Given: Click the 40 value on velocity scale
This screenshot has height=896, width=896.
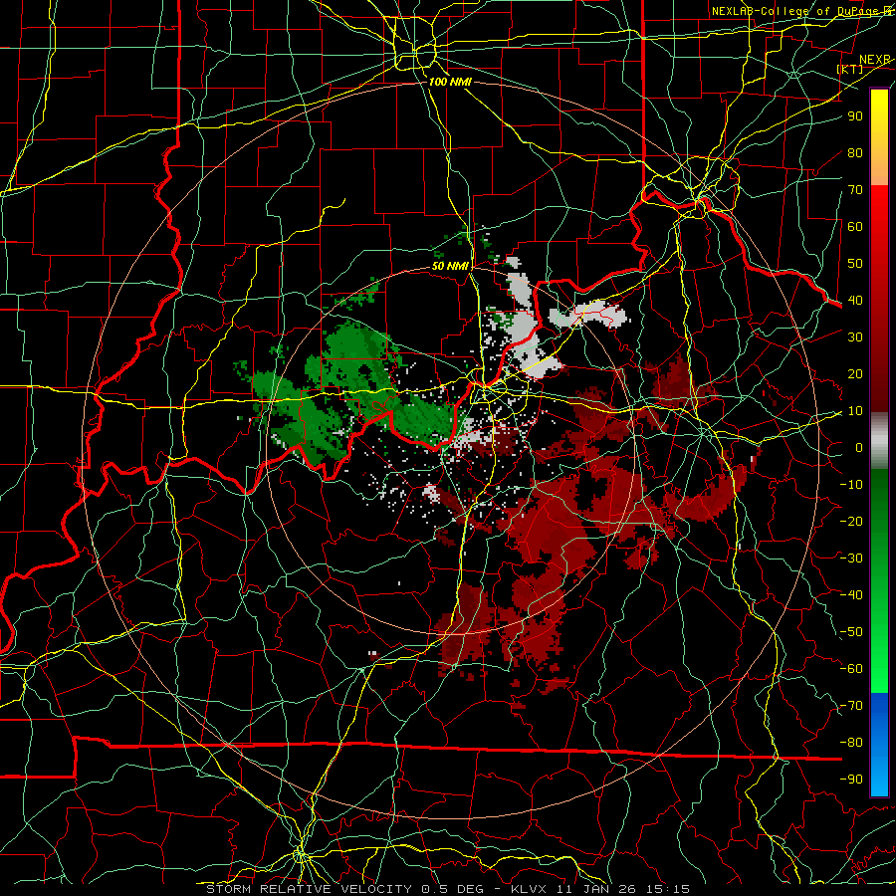Looking at the screenshot, I should click(x=855, y=300).
